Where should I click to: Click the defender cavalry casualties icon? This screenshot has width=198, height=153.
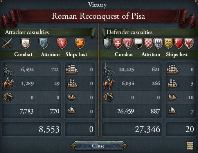pos(109,83)
